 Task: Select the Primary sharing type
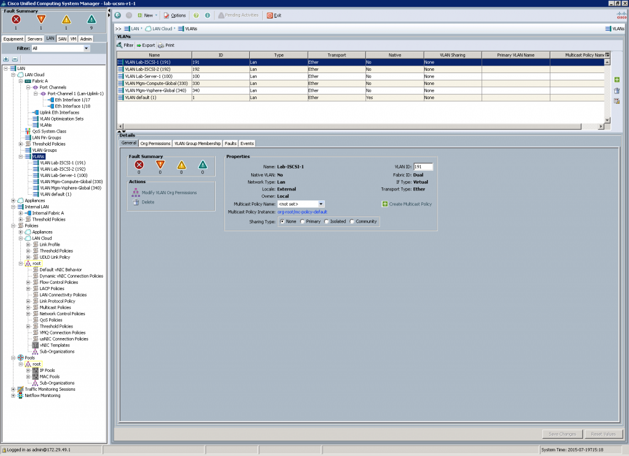302,222
